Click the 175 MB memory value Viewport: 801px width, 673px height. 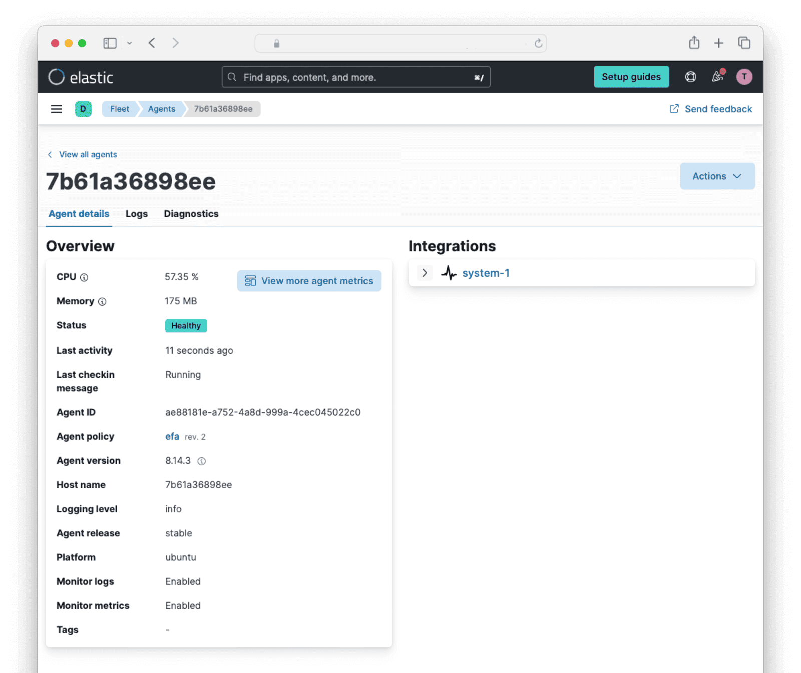(x=181, y=301)
